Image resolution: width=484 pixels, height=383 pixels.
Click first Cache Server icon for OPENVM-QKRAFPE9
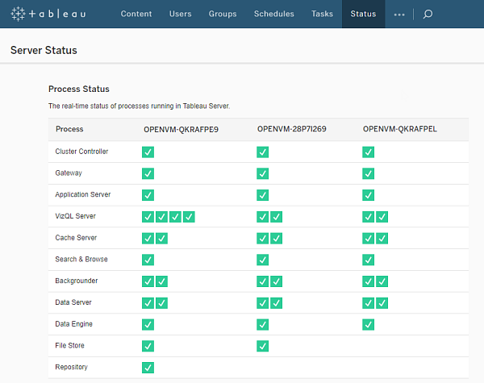pos(148,238)
